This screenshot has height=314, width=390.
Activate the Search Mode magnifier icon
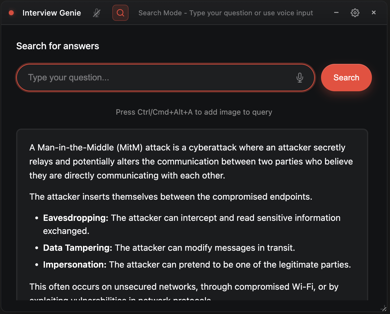pyautogui.click(x=120, y=13)
